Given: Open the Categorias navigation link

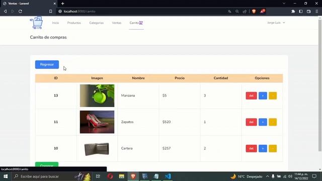Looking at the screenshot, I should [96, 23].
